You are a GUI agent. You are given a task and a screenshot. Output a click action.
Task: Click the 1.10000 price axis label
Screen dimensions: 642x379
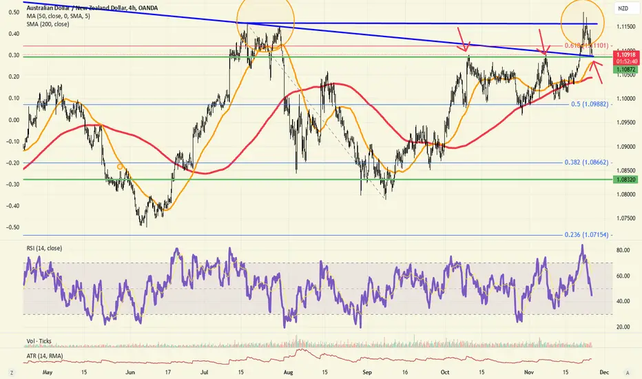[x=626, y=99]
